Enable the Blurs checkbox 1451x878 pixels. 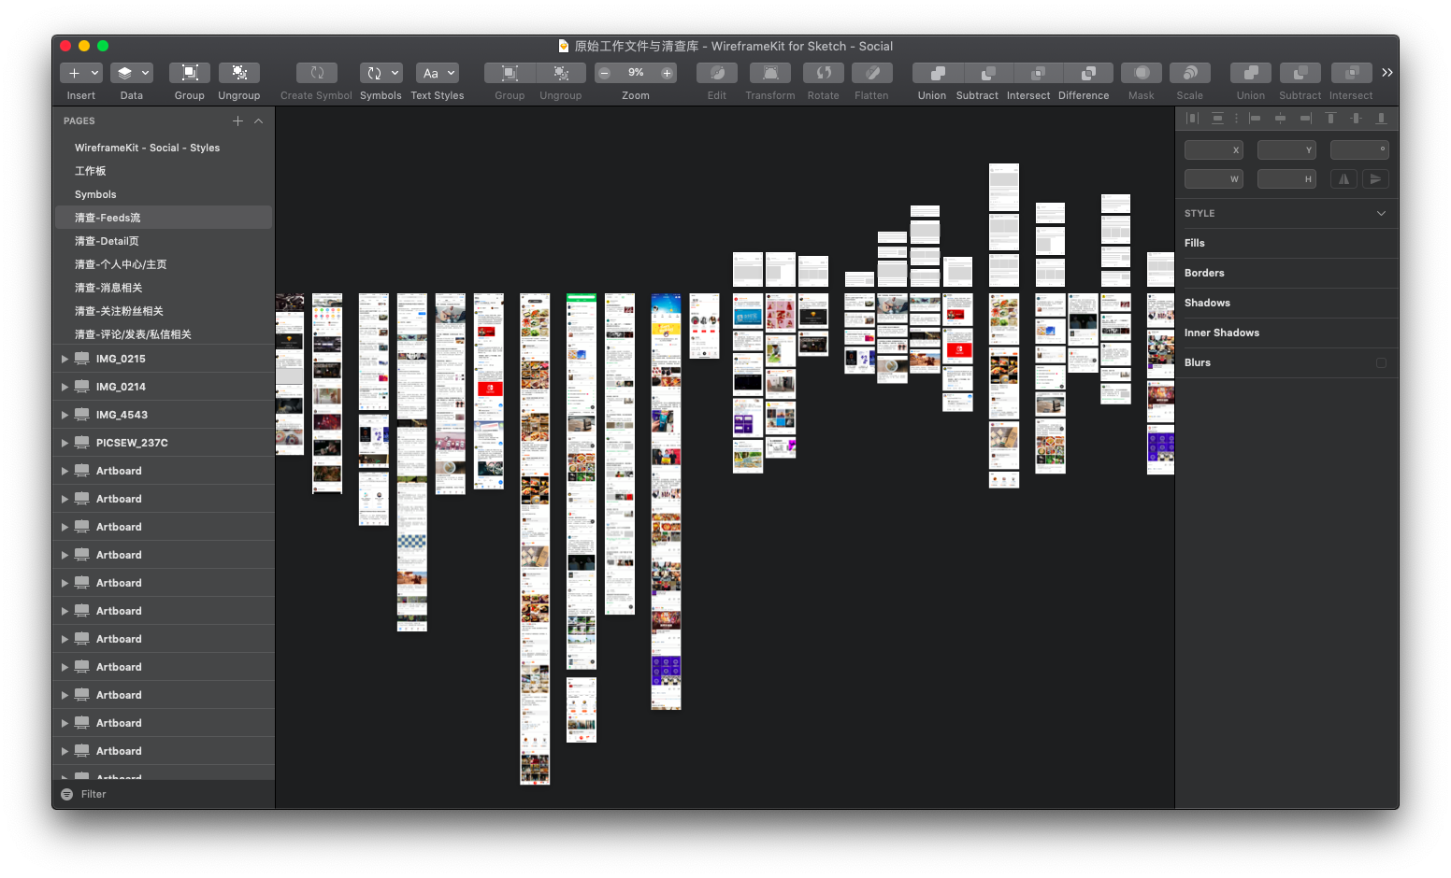coord(1381,362)
